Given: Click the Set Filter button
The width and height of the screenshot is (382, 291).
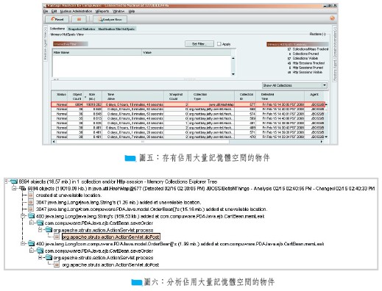Looking at the screenshot, I should [x=199, y=44].
